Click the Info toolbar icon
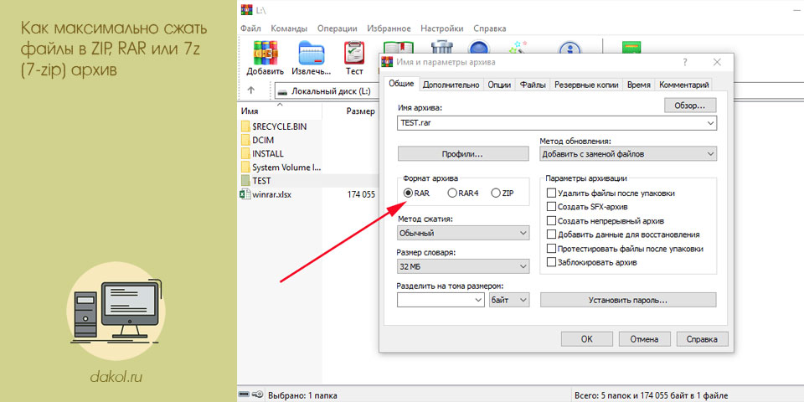Screen dimensions: 804x402 569,47
